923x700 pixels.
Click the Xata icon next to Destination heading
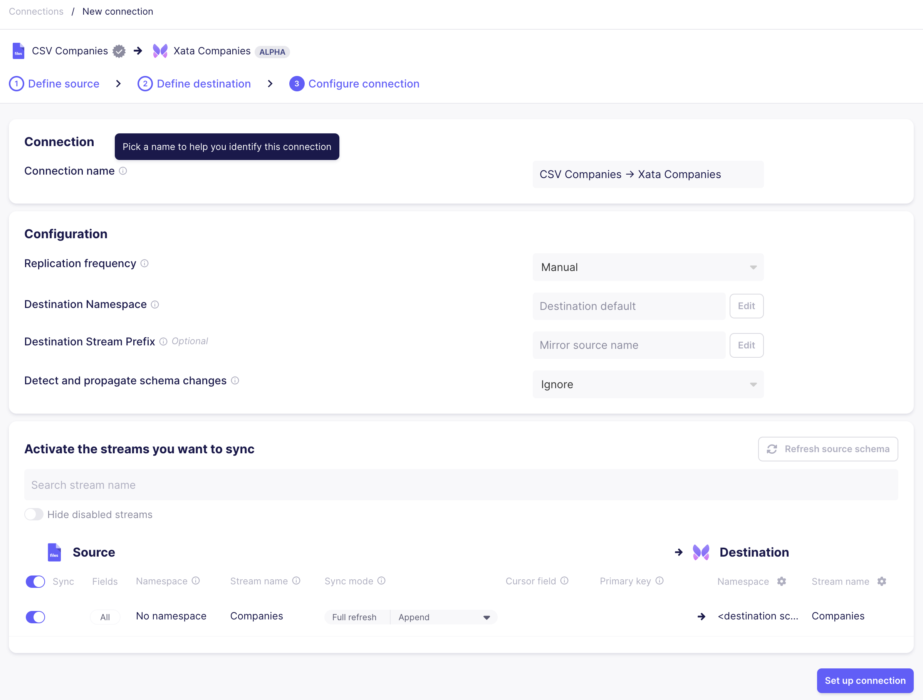(701, 552)
